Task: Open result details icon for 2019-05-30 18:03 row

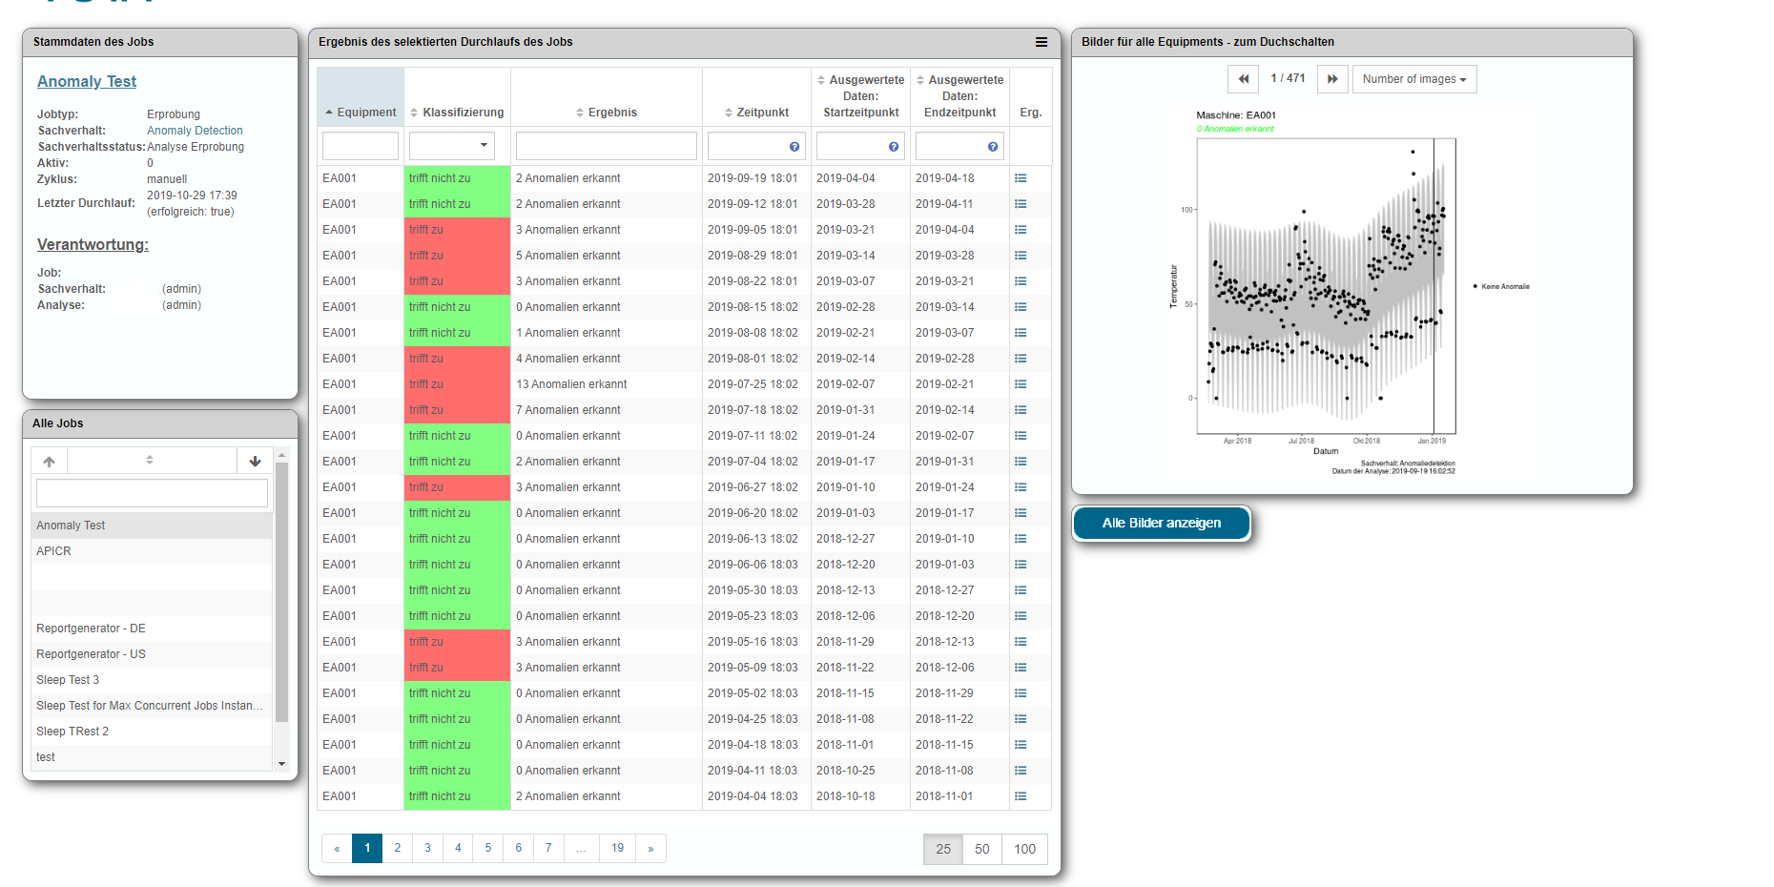Action: pos(1021,590)
